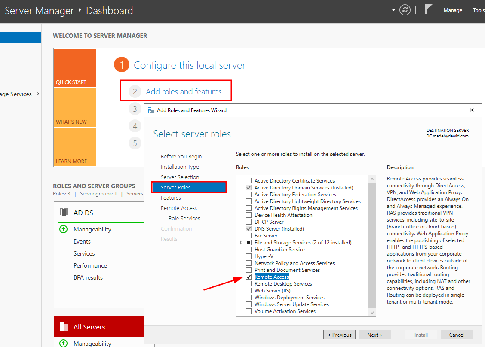This screenshot has height=347, width=485.
Task: Click Configure this local server link
Action: click(x=189, y=65)
